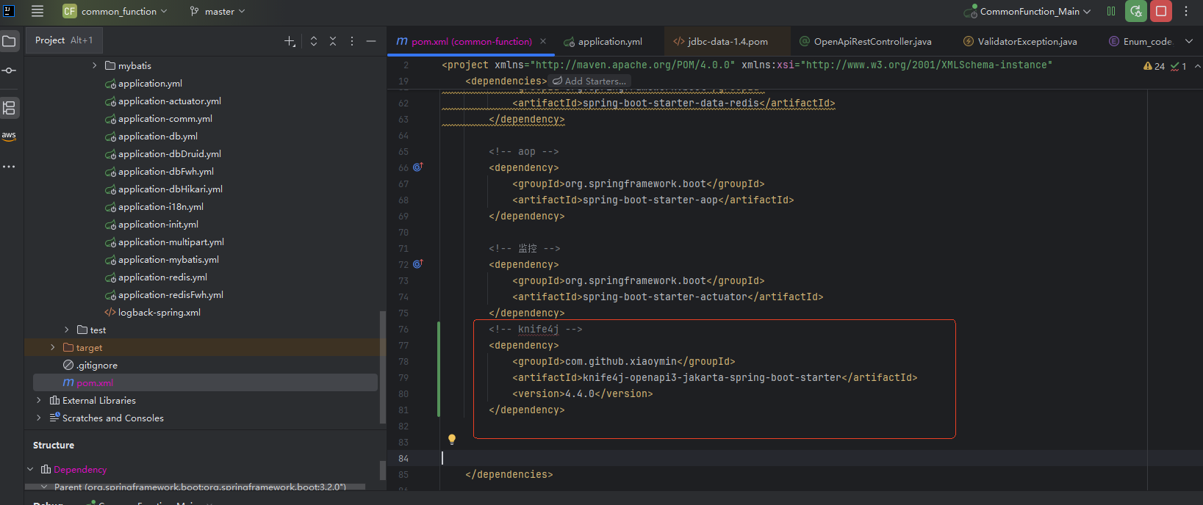Rerun CommonFunction_Main in debug mode
This screenshot has width=1203, height=505.
[1136, 11]
